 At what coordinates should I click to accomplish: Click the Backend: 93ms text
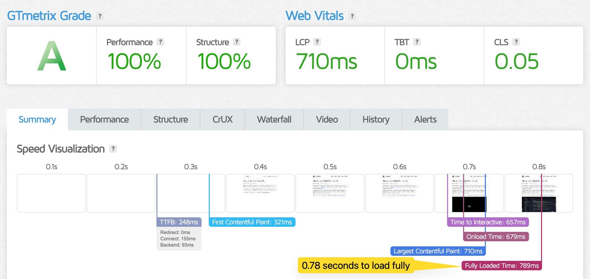[177, 245]
